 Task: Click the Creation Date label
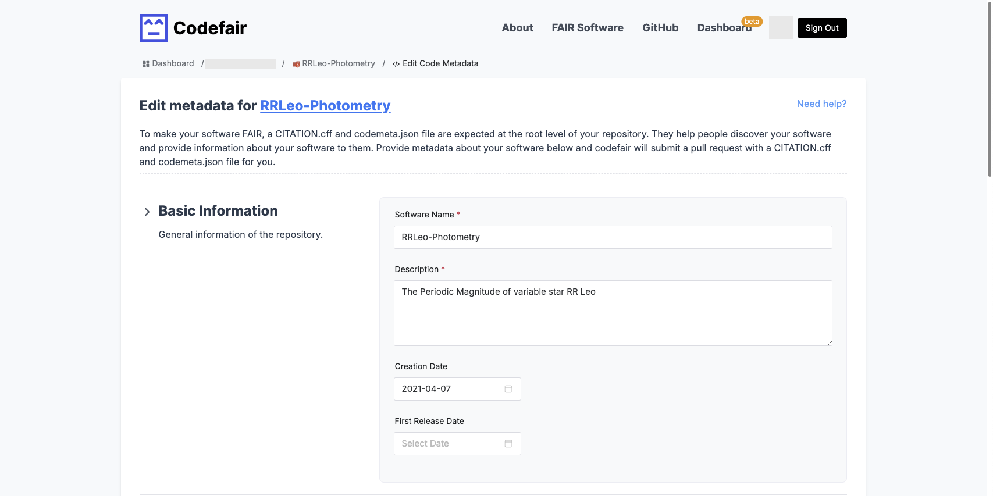(421, 366)
